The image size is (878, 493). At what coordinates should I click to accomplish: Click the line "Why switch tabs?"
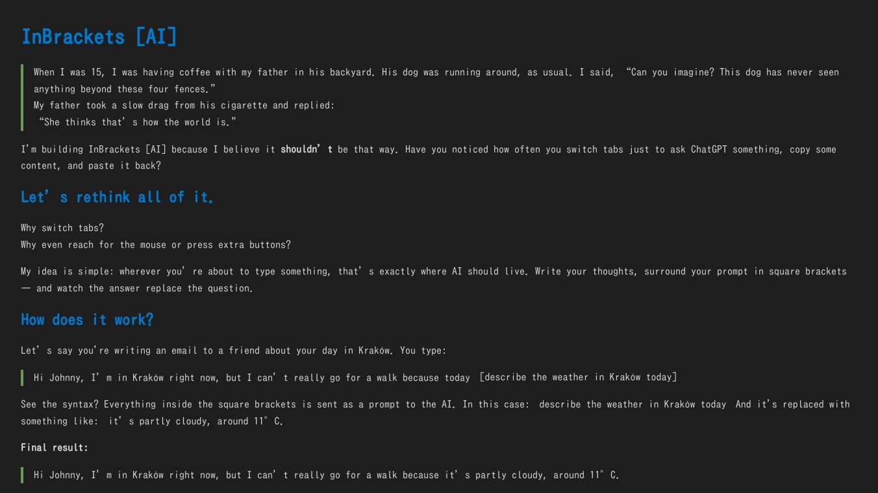[x=62, y=228]
